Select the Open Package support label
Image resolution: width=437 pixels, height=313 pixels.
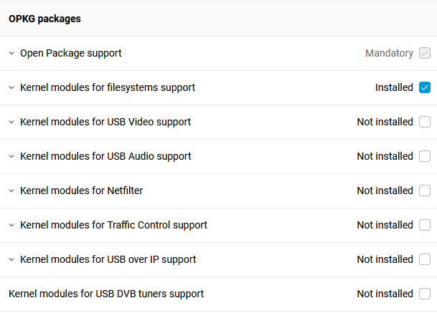click(x=71, y=53)
